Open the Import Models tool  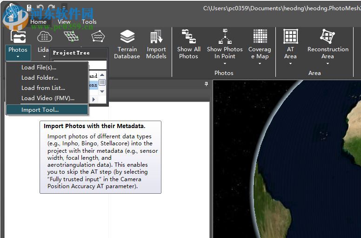coord(156,37)
